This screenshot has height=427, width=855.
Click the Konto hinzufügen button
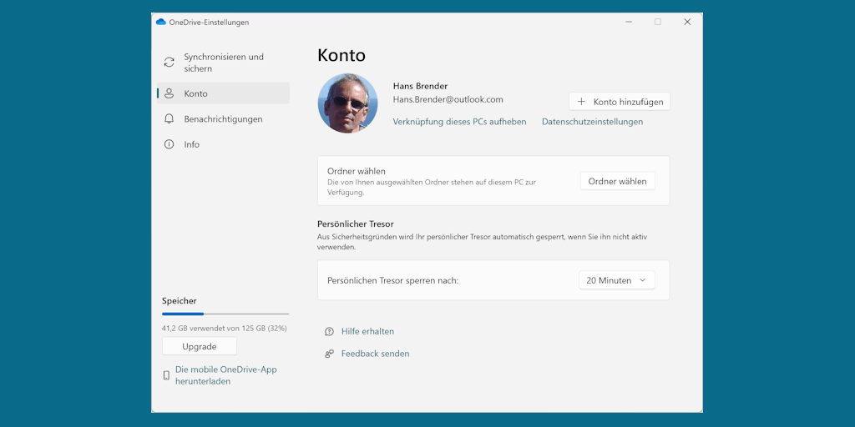(620, 102)
